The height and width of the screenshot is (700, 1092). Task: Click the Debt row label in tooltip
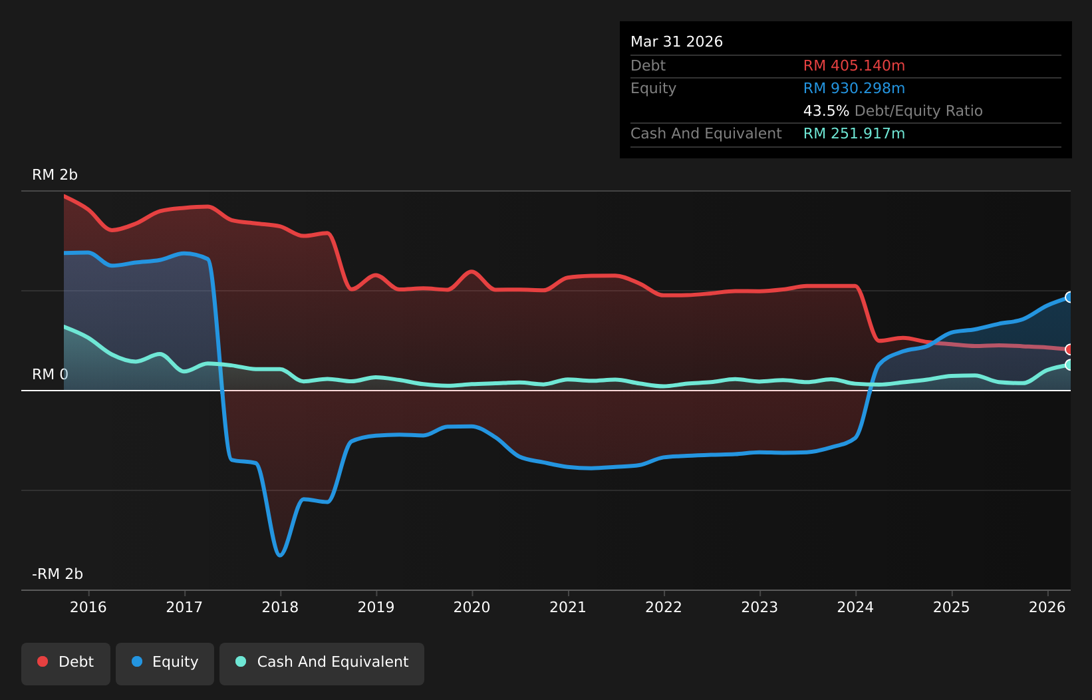[x=648, y=66]
